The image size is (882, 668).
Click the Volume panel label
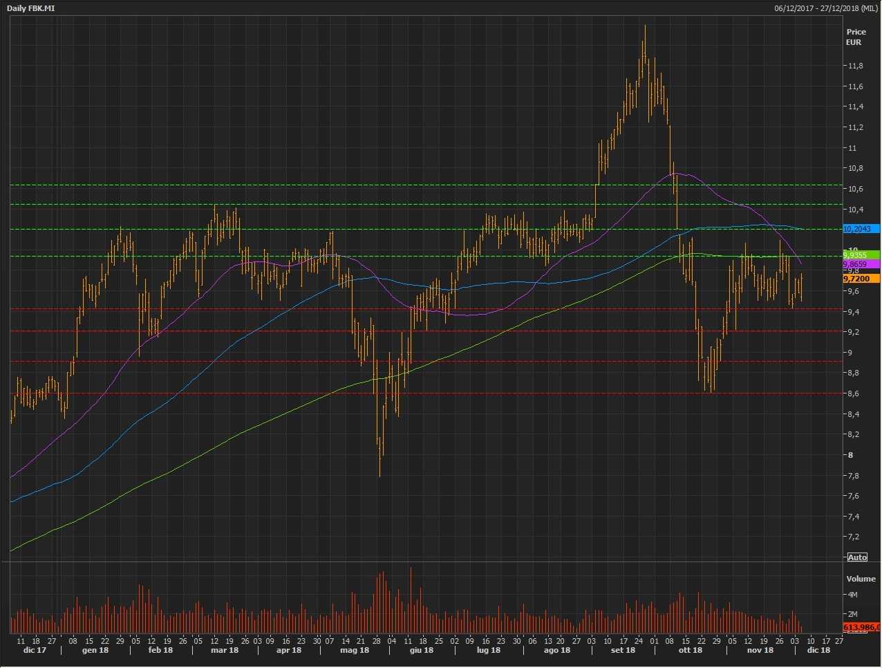[x=861, y=579]
